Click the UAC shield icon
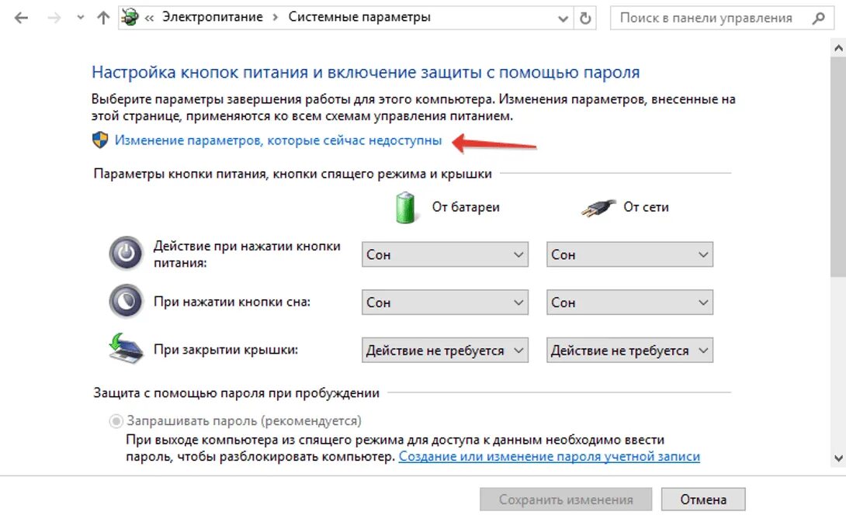This screenshot has height=522, width=846. (100, 140)
